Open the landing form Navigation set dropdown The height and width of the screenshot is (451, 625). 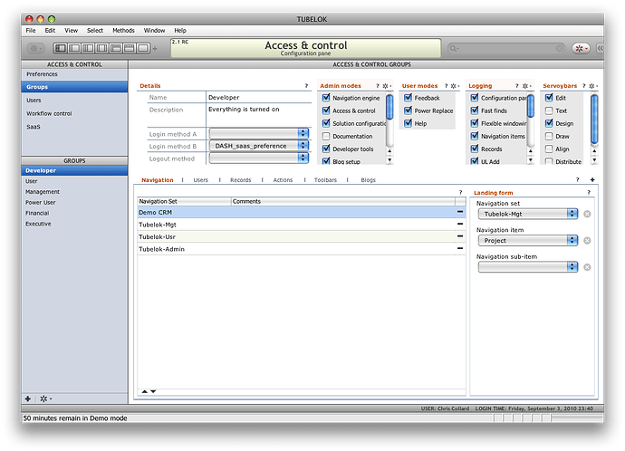(x=528, y=214)
